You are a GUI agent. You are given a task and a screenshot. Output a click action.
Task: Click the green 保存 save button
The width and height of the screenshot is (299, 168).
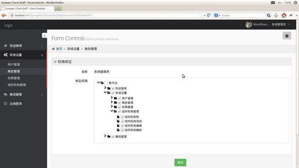180,162
